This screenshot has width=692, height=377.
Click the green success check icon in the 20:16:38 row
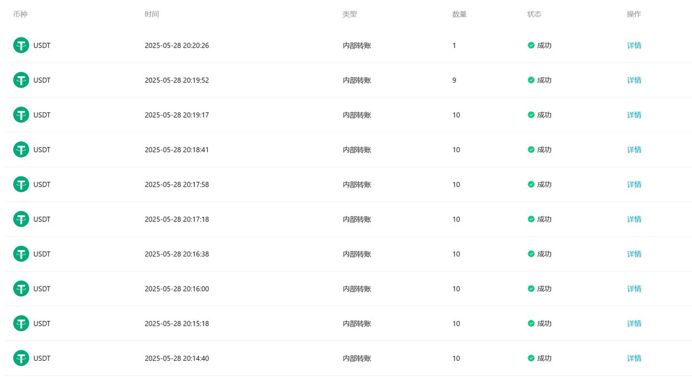(531, 254)
